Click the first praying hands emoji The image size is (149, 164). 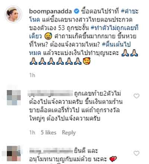[125, 53]
